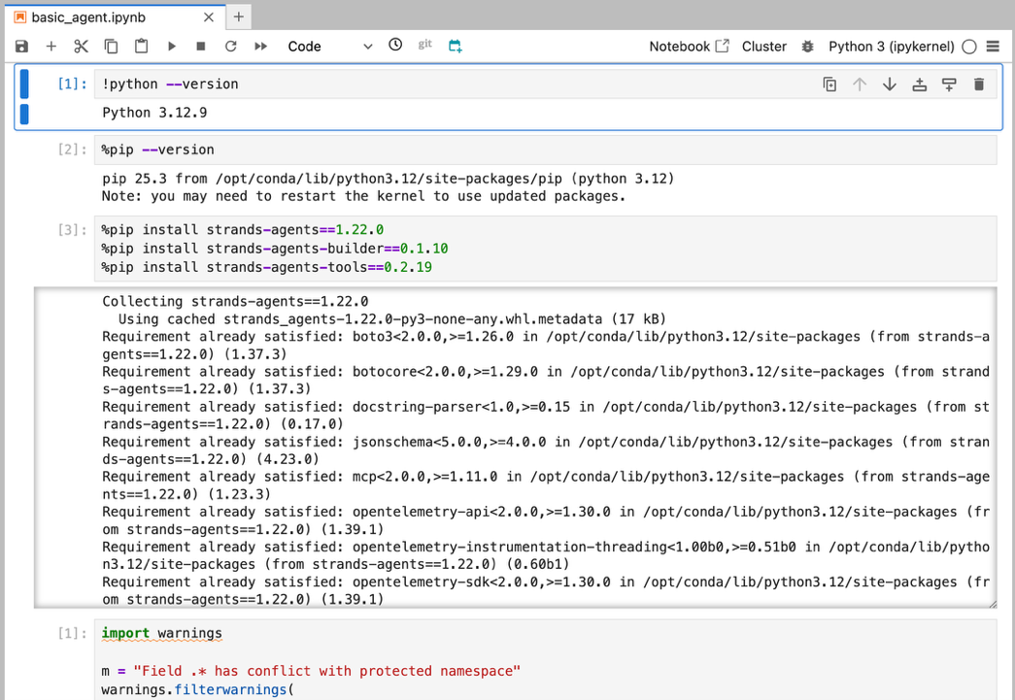Image resolution: width=1015 pixels, height=700 pixels.
Task: Restart the kernel with the circular arrow icon
Action: coord(230,46)
